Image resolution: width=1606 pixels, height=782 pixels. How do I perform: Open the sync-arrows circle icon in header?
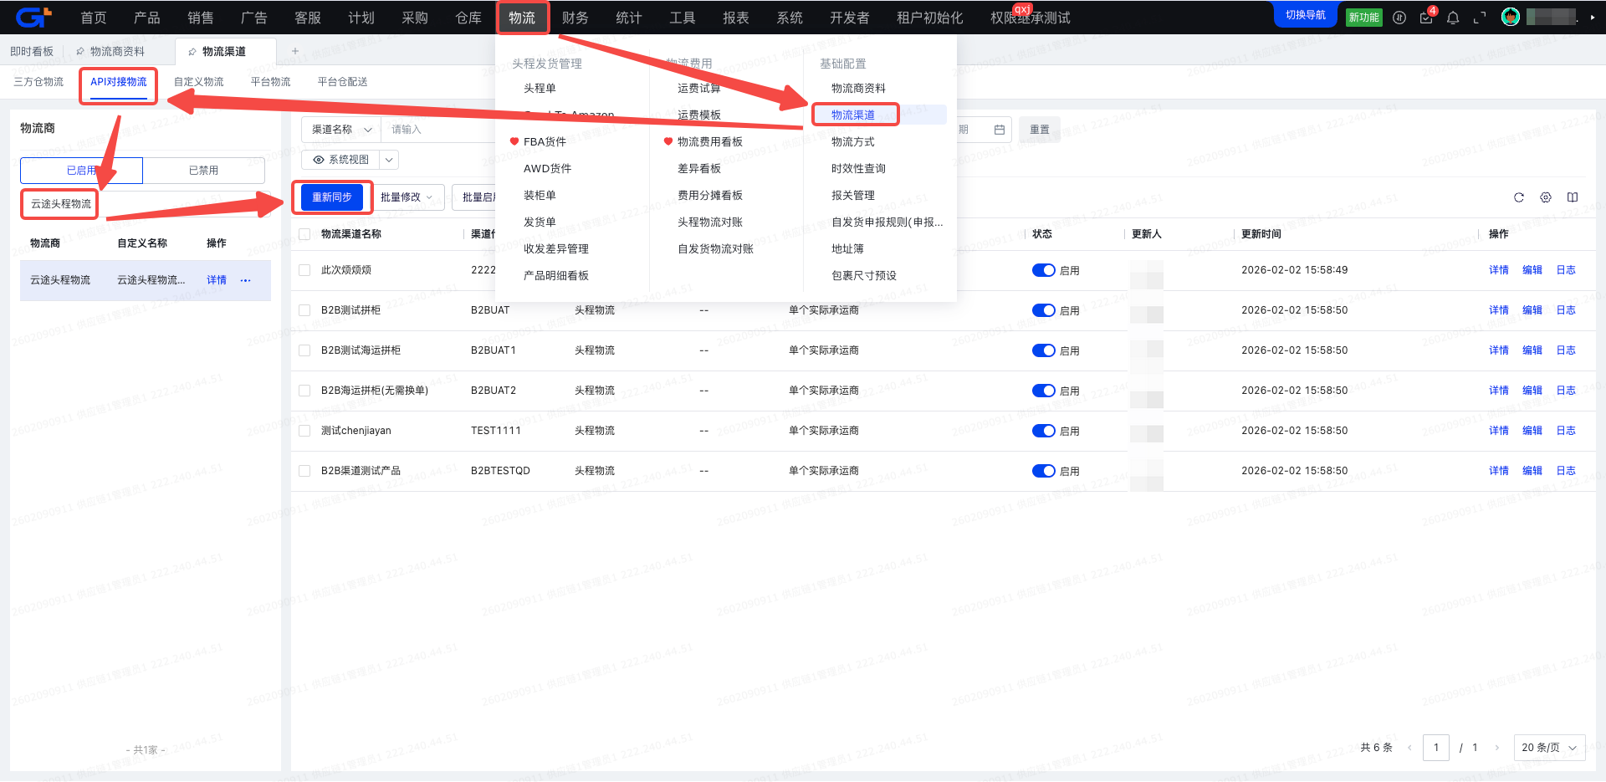pos(1399,18)
